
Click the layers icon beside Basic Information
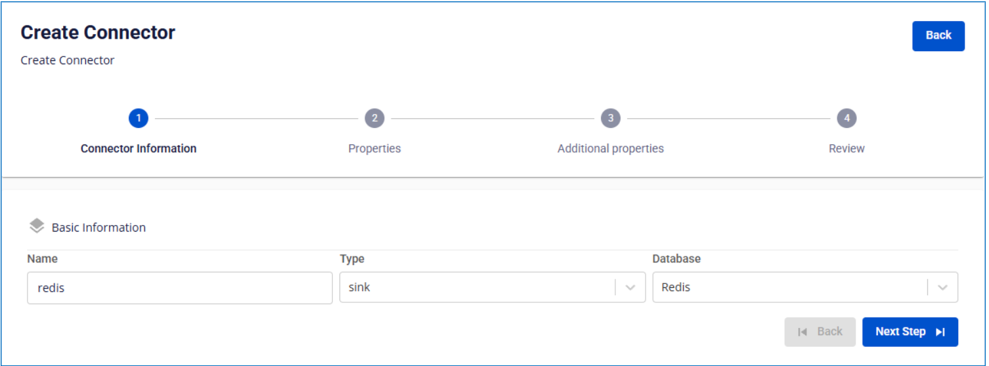coord(37,226)
